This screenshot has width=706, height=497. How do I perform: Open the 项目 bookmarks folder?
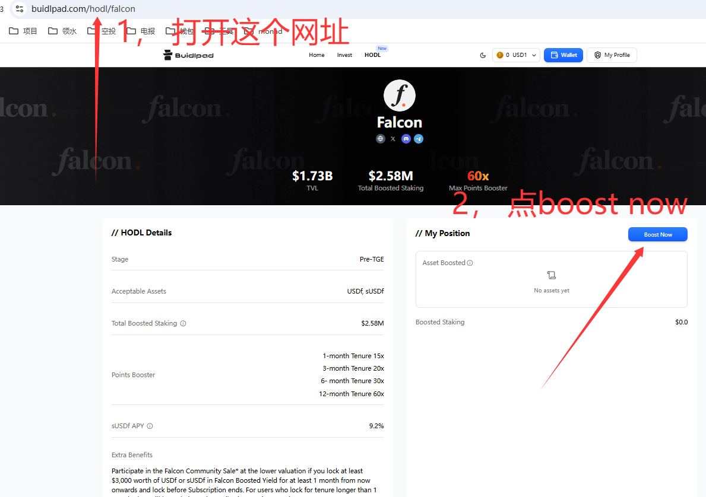23,31
